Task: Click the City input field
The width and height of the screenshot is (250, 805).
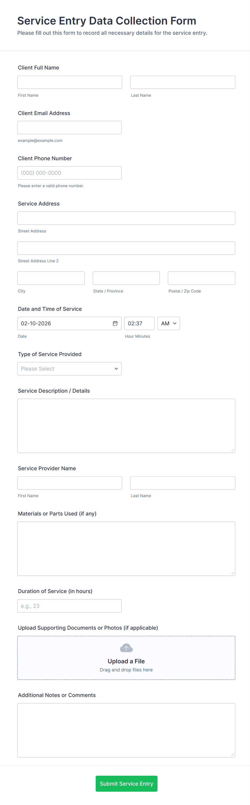Action: click(51, 278)
